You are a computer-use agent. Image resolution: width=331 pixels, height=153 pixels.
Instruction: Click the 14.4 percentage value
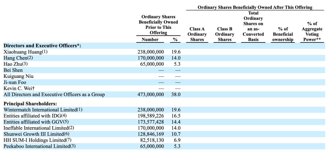tap(176, 122)
